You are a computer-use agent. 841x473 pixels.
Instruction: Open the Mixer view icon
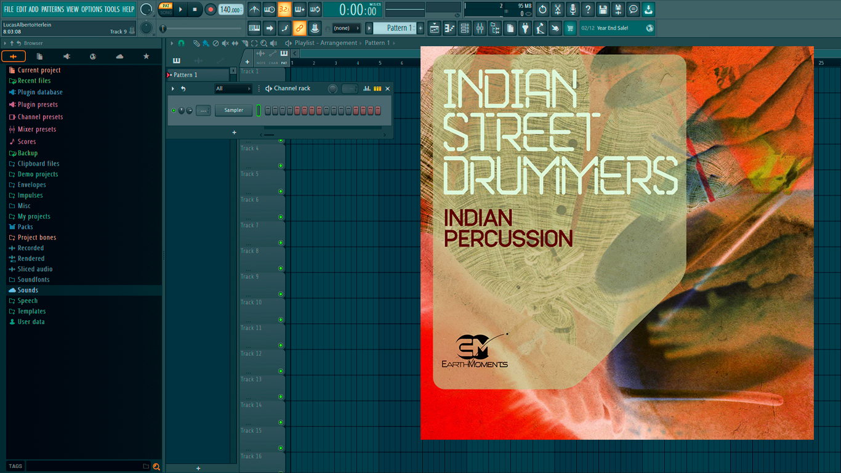point(480,28)
